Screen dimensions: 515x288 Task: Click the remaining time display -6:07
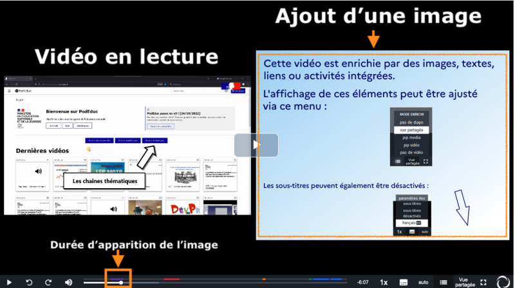tap(363, 282)
